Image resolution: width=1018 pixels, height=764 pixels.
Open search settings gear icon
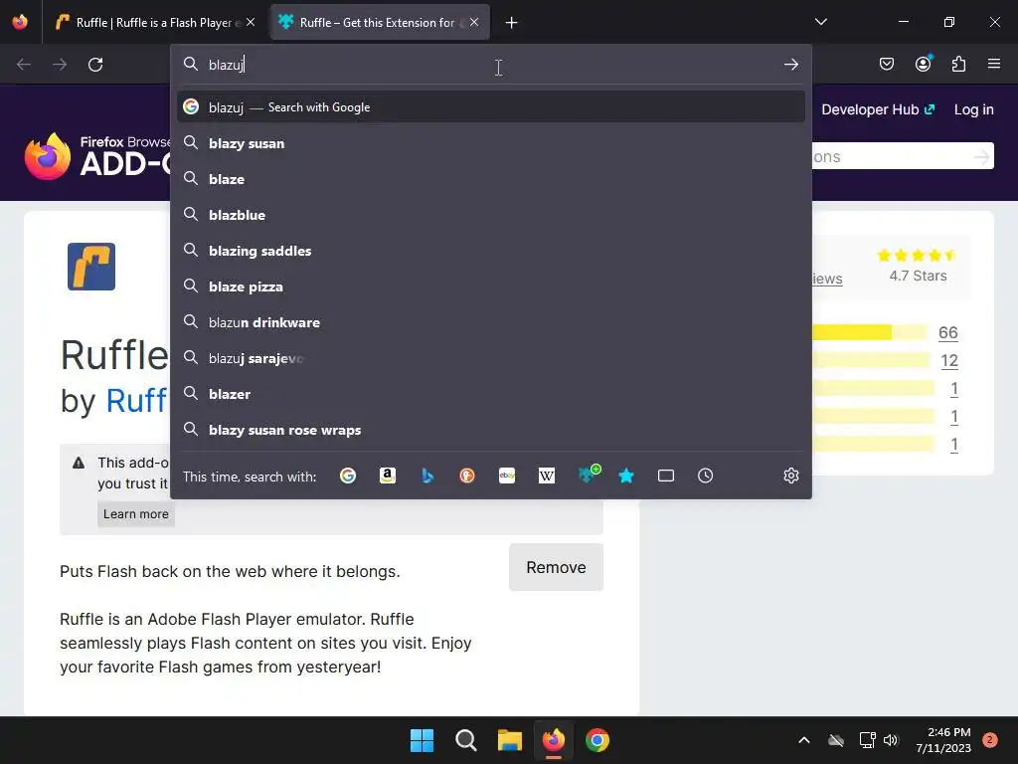coord(790,476)
